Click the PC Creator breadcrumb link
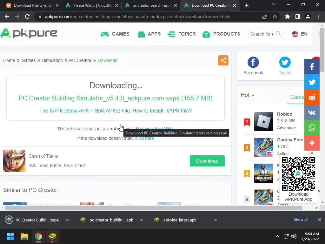Image resolution: width=325 pixels, height=244 pixels. pos(80,60)
